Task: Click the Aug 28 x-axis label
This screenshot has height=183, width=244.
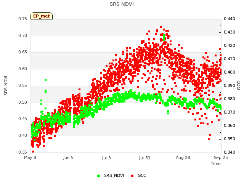Action: click(x=183, y=157)
